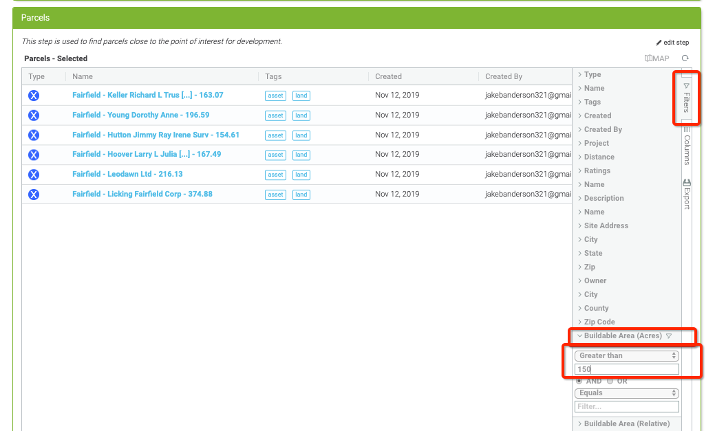Click the X icon for Leodawn Ltd row
The width and height of the screenshot is (726, 431).
pyautogui.click(x=33, y=175)
